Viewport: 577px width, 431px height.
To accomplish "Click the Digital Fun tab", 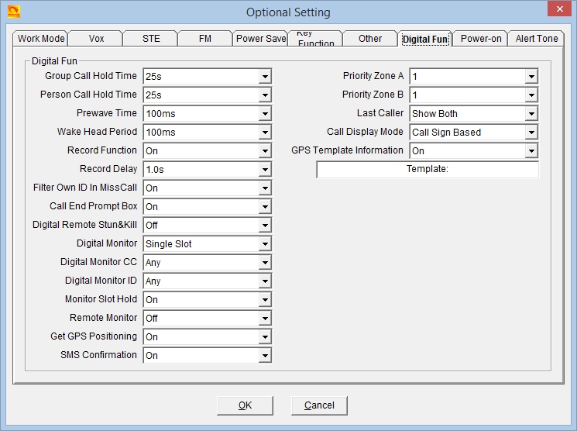I will click(425, 39).
